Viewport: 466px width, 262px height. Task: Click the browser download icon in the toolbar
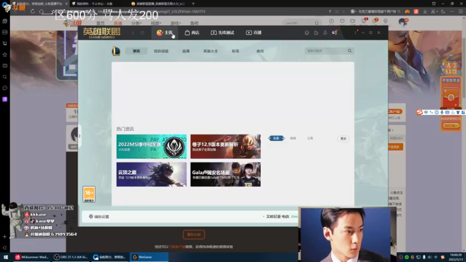425,12
